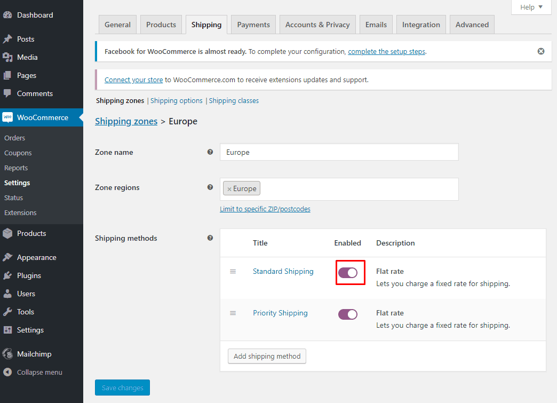Click the help tooltip beside Zone name

[210, 152]
